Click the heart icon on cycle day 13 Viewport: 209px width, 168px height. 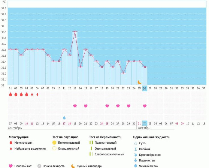tap(75, 106)
